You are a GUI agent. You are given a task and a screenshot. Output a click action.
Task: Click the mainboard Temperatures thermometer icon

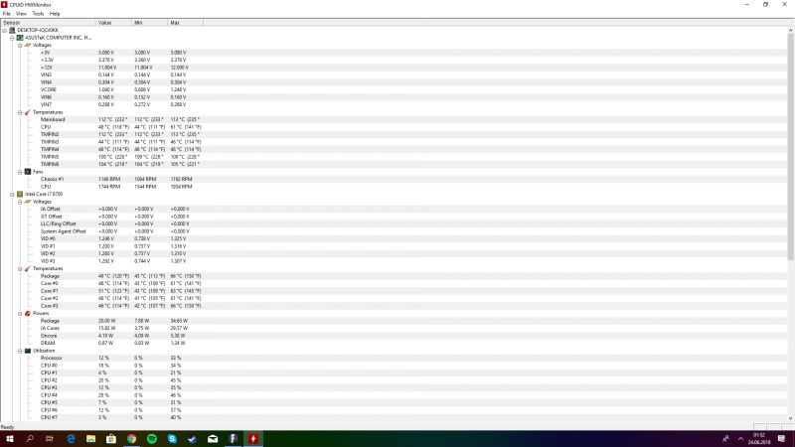pyautogui.click(x=28, y=112)
